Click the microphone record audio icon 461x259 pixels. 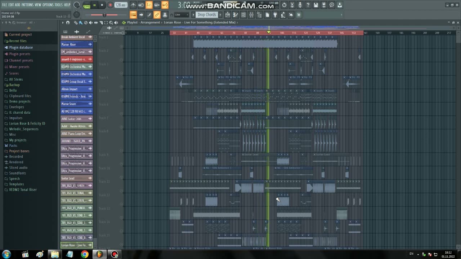[x=300, y=5]
